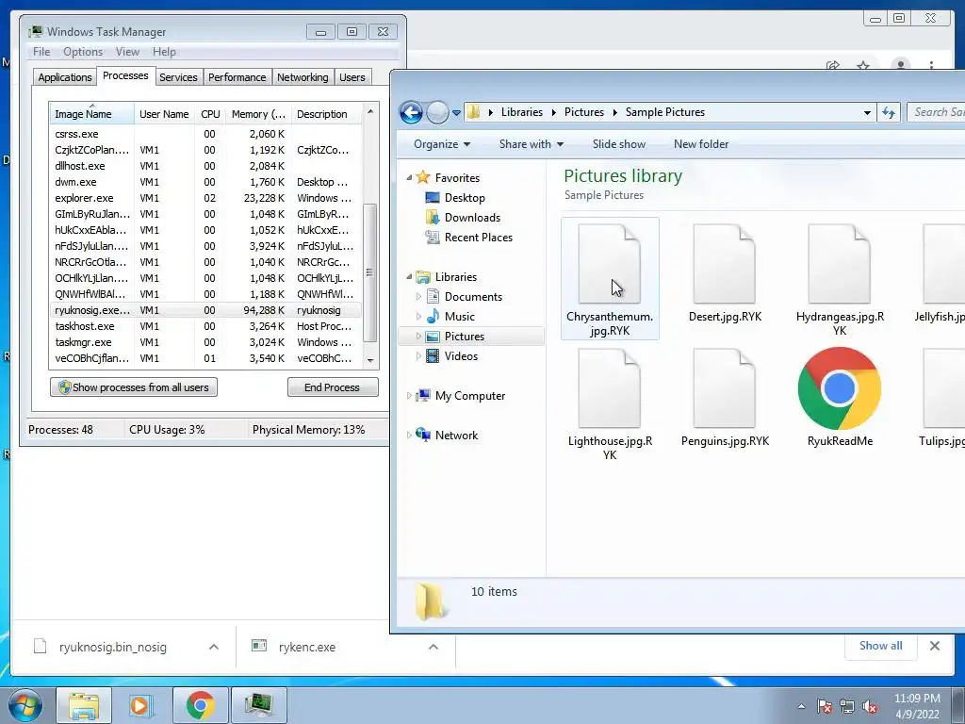Viewport: 965px width, 724px height.
Task: Open Recent Places in sidebar
Action: 478,237
